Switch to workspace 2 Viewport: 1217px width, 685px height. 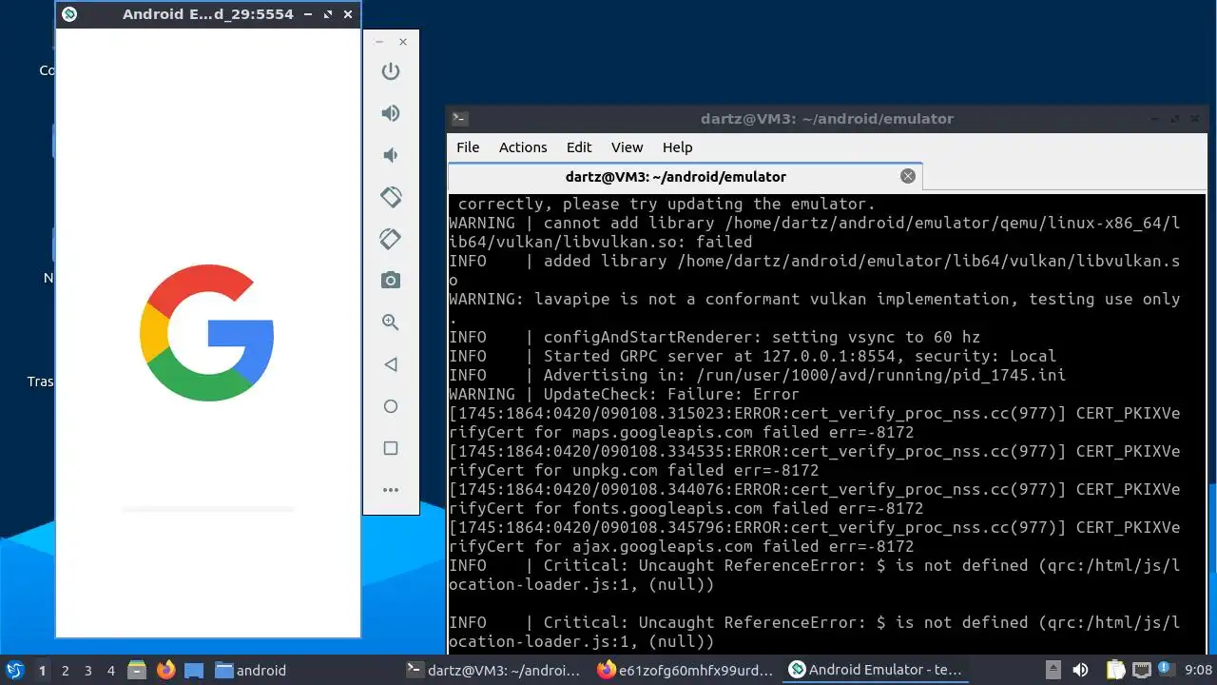coord(66,671)
